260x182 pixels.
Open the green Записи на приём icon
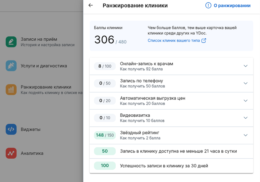tap(11, 42)
